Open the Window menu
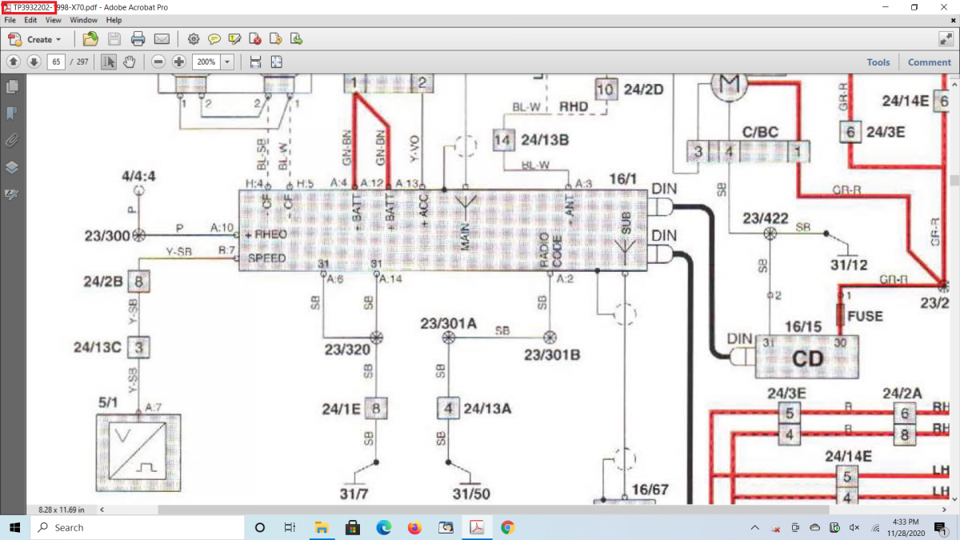The height and width of the screenshot is (540, 960). (83, 20)
